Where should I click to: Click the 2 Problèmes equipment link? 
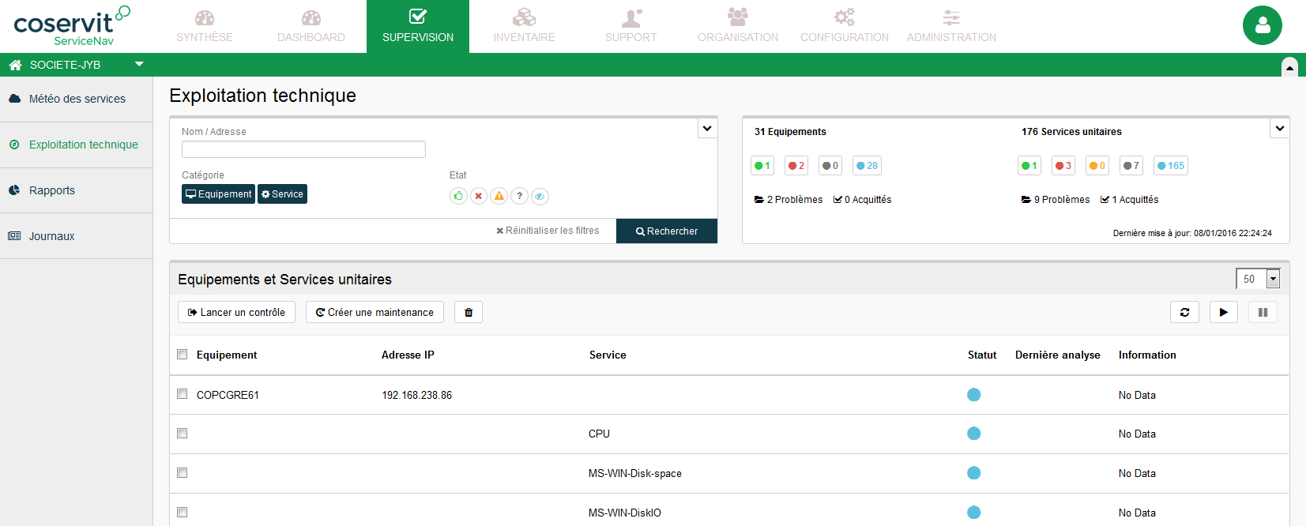(788, 200)
